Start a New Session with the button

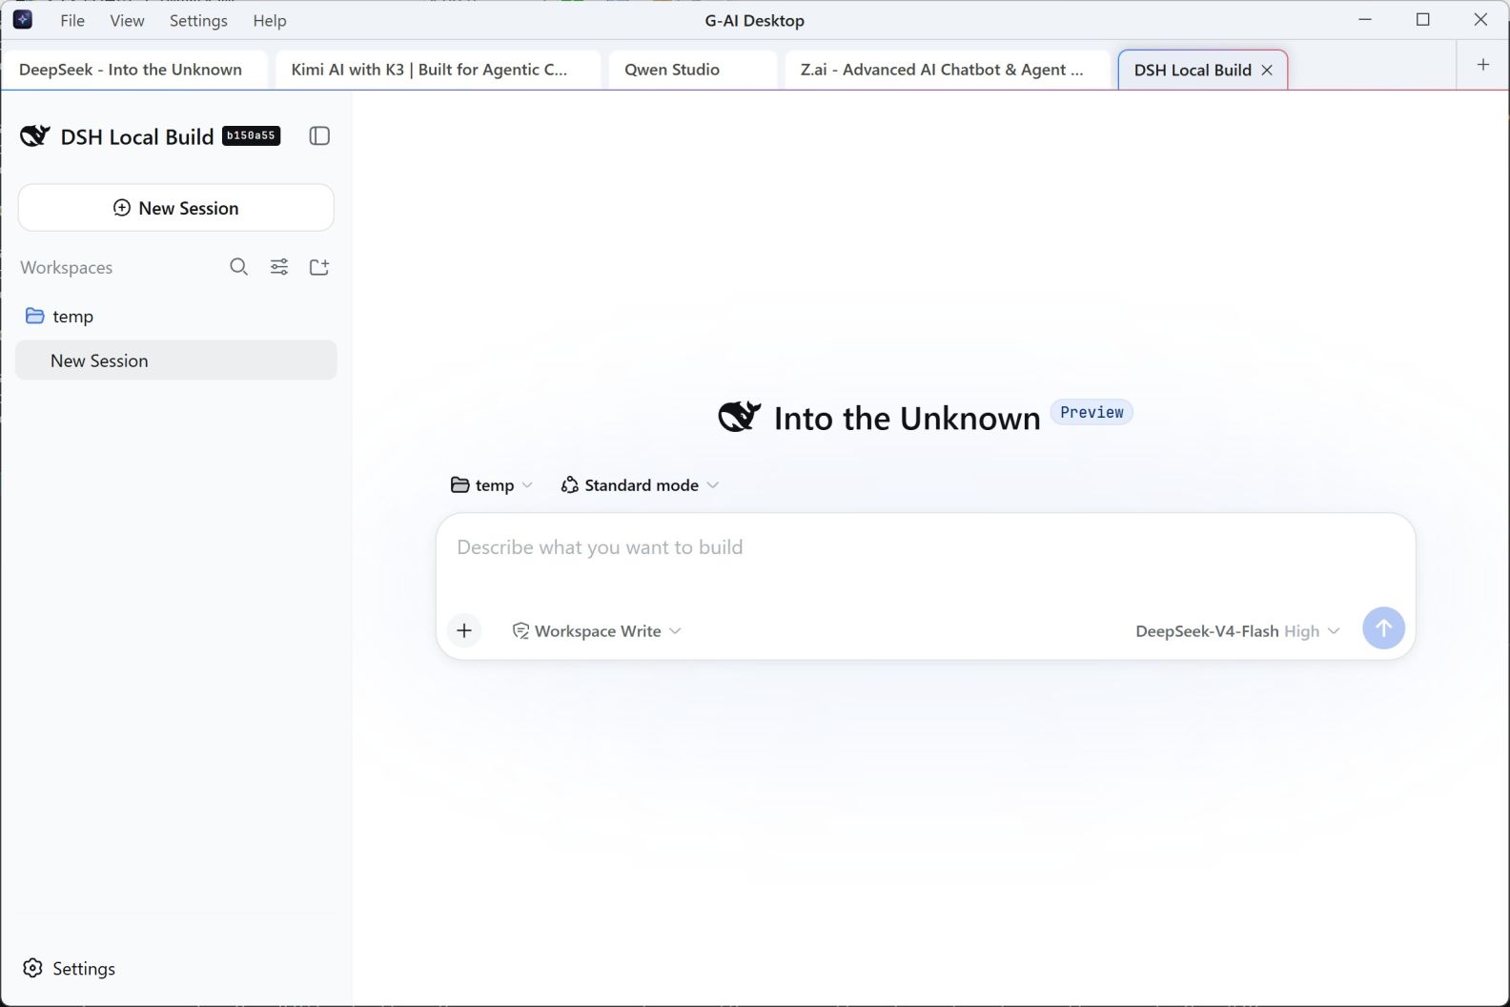[x=176, y=208]
